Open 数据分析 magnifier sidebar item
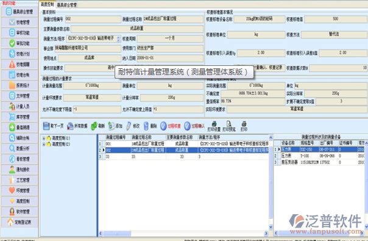The image size is (368, 241). (19, 148)
